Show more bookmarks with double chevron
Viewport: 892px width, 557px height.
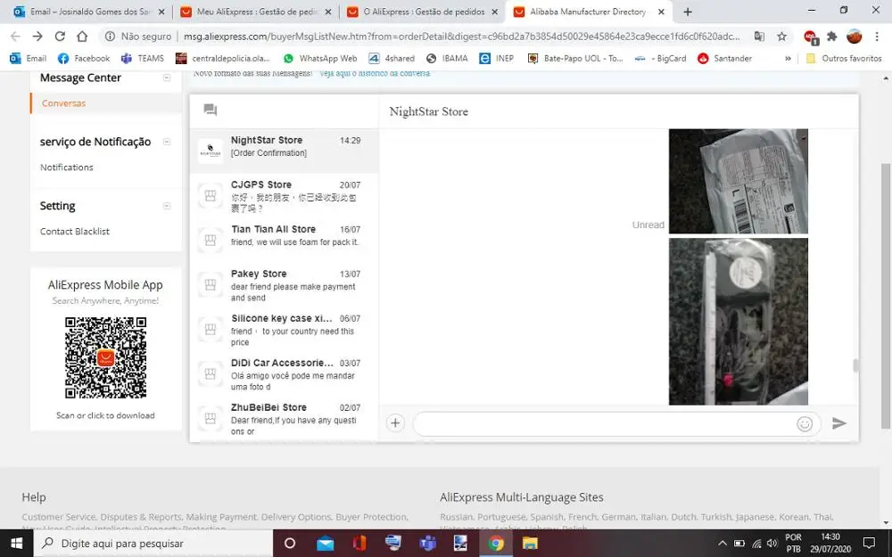(x=788, y=58)
